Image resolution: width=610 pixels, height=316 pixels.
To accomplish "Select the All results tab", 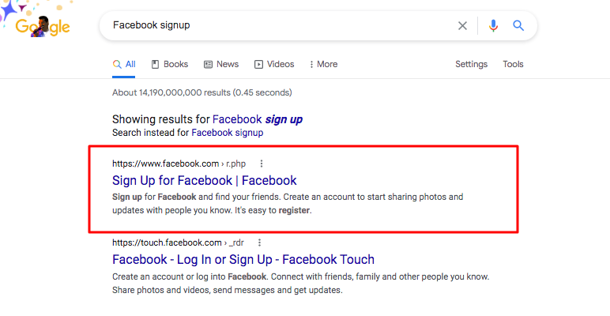I will click(124, 64).
